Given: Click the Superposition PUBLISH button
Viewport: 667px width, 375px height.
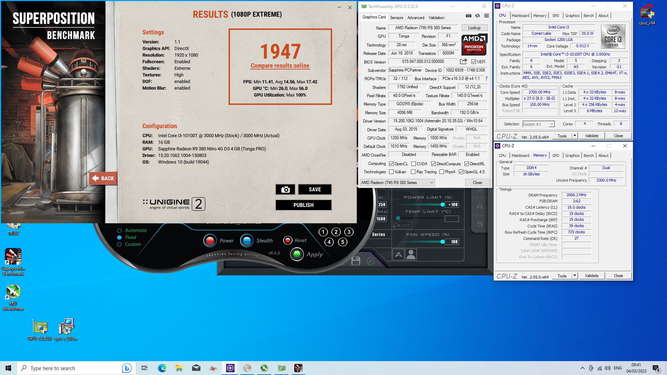Looking at the screenshot, I should point(304,205).
